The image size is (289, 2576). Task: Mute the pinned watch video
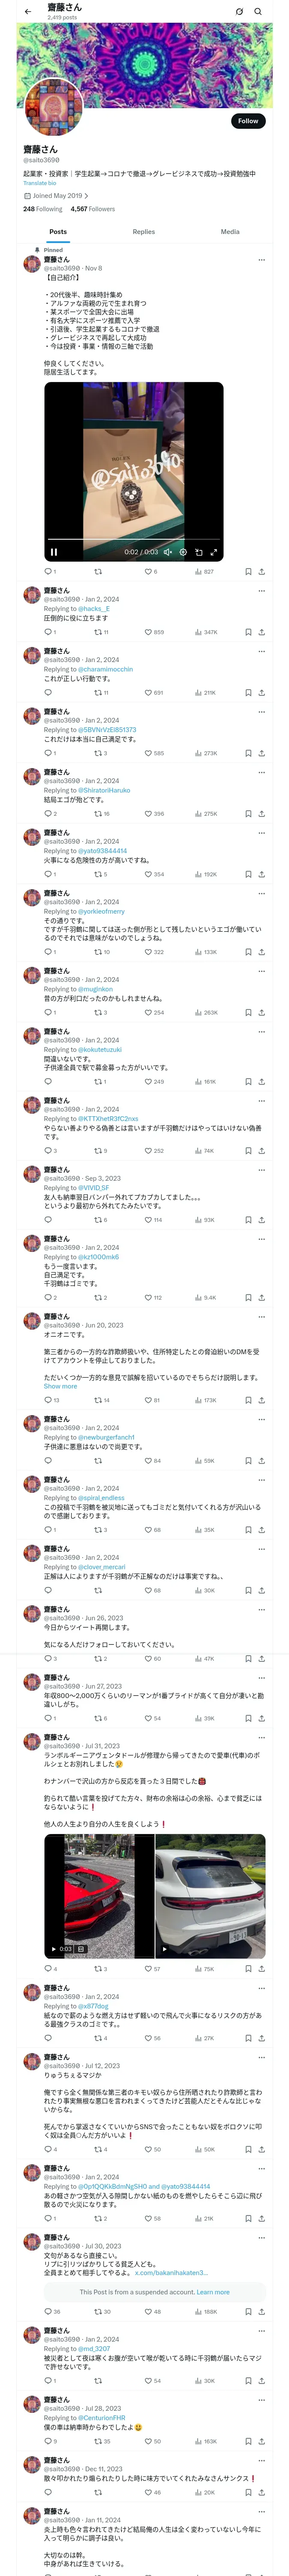click(168, 552)
